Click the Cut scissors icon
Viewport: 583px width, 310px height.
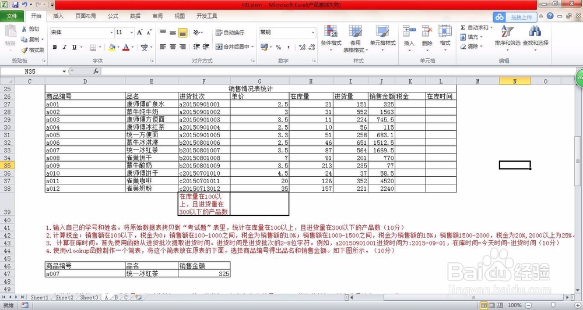(24, 29)
